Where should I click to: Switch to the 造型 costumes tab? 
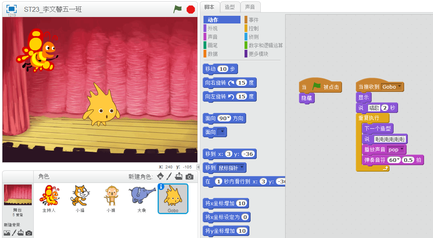click(230, 7)
